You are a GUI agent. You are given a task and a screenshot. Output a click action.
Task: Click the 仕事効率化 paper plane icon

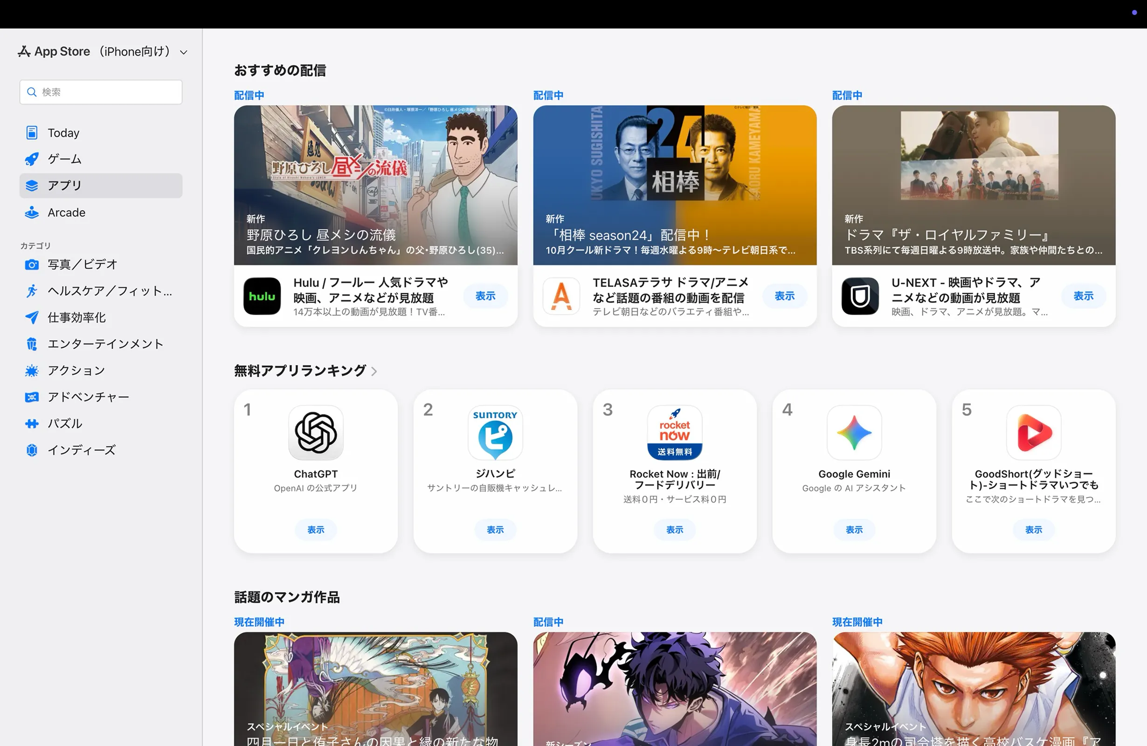point(32,318)
